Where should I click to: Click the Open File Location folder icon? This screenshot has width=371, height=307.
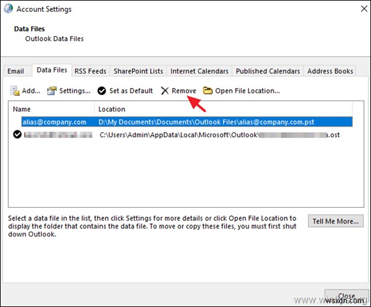click(x=208, y=90)
